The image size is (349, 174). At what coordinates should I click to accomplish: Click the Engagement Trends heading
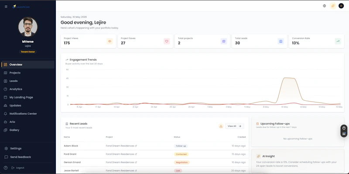click(83, 60)
